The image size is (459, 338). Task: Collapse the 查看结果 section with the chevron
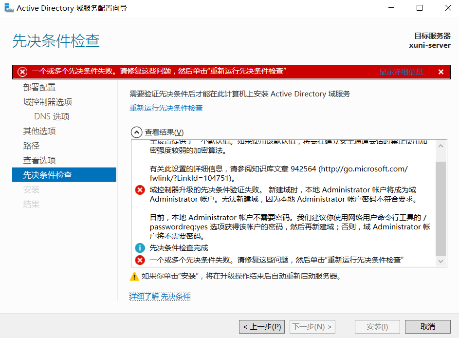136,132
